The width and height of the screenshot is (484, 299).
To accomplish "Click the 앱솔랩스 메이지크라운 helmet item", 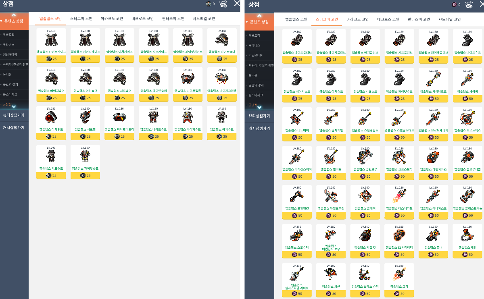I will click(x=222, y=81).
